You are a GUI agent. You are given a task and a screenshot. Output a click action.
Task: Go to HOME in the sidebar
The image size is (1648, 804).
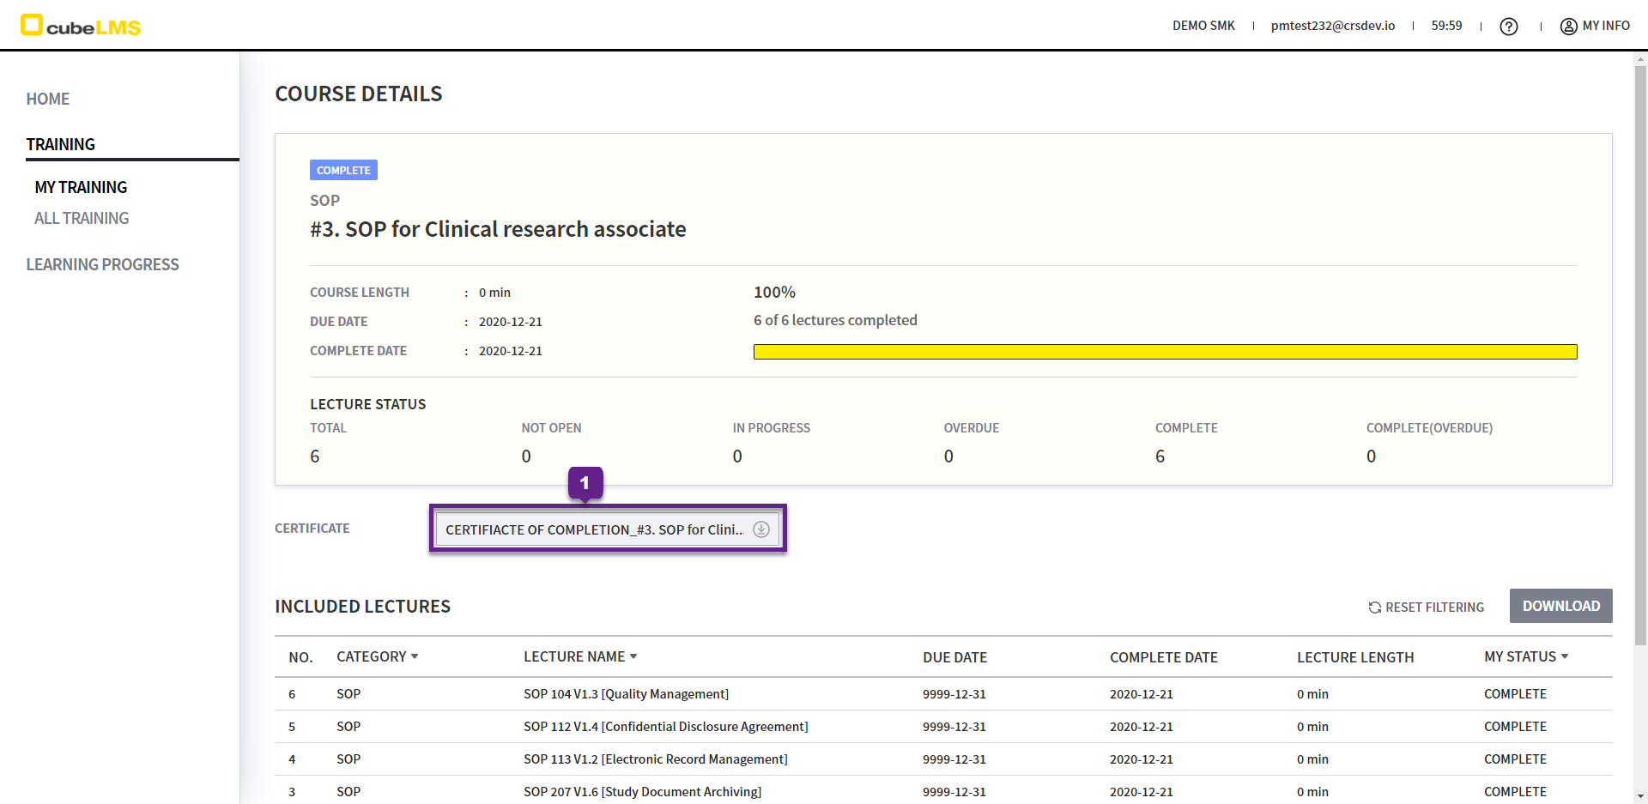48,99
